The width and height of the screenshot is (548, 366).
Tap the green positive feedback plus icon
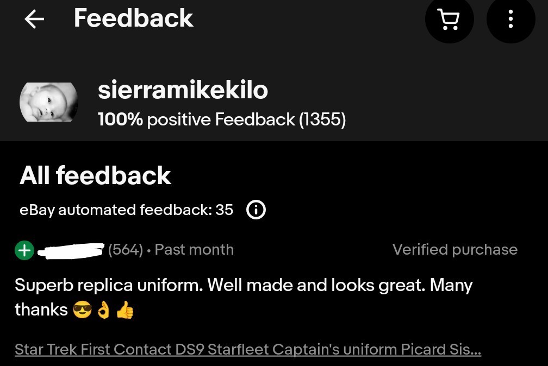pyautogui.click(x=24, y=250)
